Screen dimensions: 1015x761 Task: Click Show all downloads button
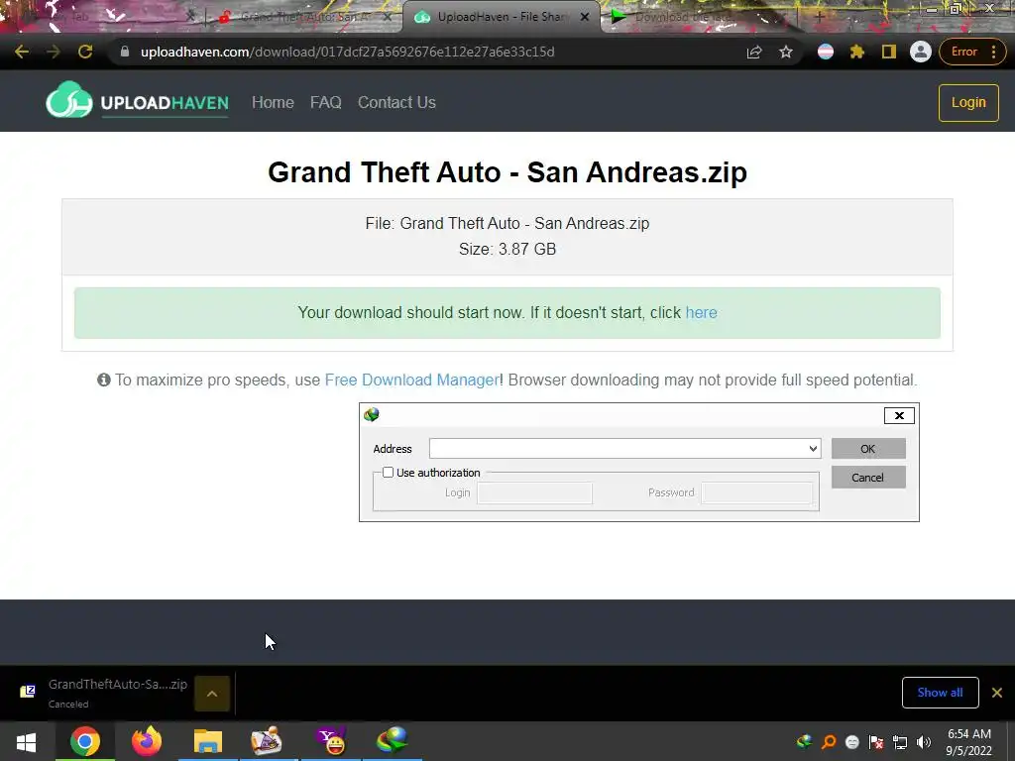pos(940,693)
